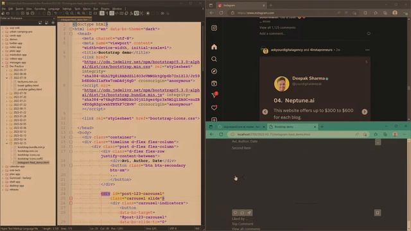Click Locate current file in the Folder as Workspace panel

(x=53, y=23)
